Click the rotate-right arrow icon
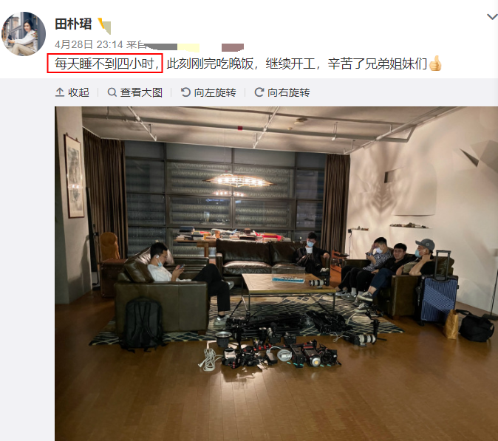 click(x=259, y=92)
